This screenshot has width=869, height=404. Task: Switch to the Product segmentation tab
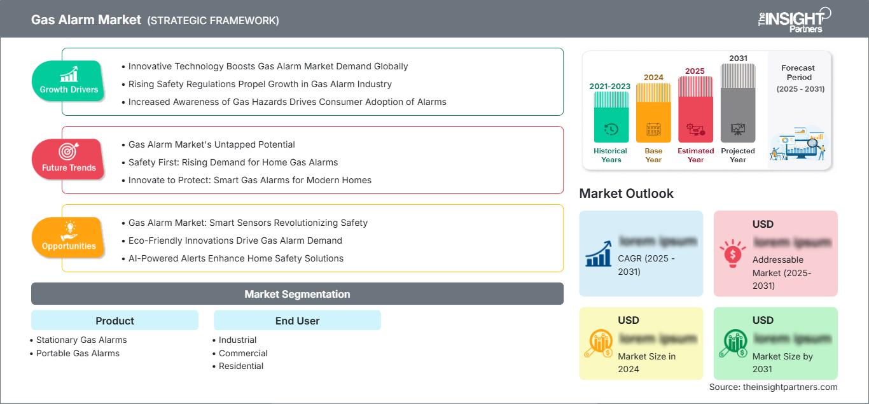(x=114, y=320)
